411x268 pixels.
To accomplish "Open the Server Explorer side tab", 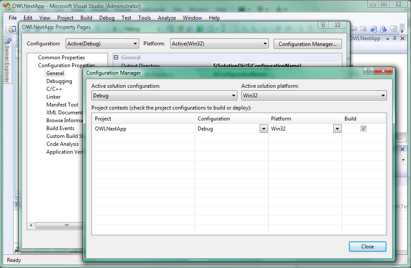I will [x=7, y=60].
